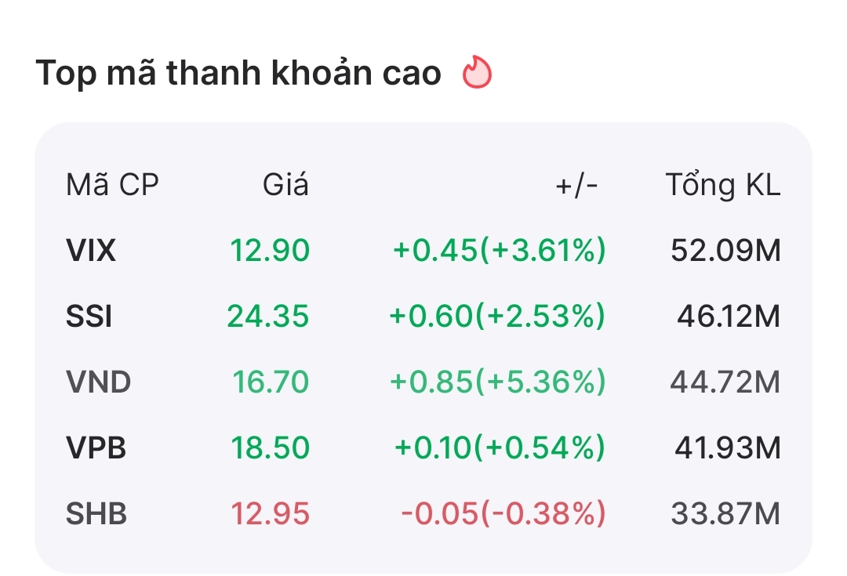Sort by the Giá column header
Image resolution: width=847 pixels, height=576 pixels.
point(285,185)
